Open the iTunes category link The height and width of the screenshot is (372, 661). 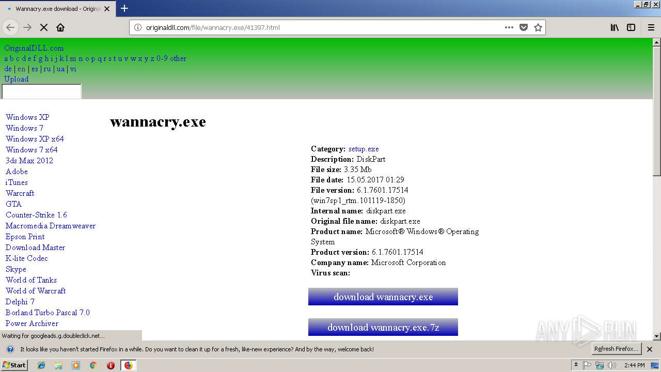17,182
